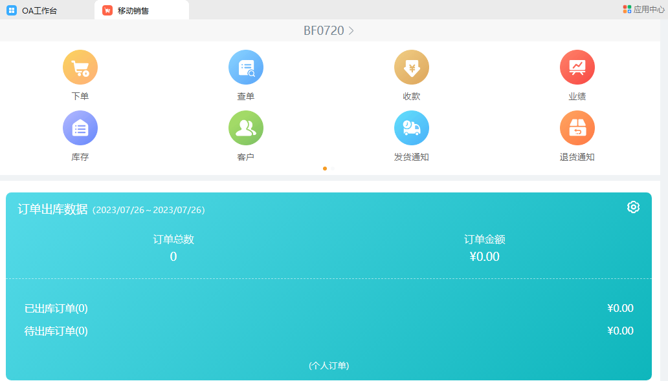Open the 客户 customers icon
Viewport: 668px width, 381px height.
[x=246, y=128]
